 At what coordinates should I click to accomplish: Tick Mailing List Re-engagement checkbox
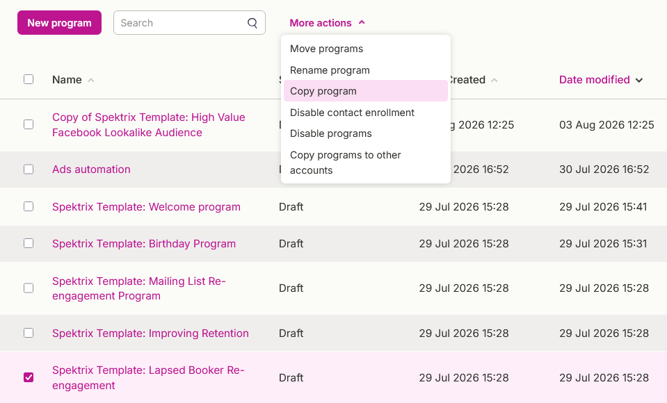[x=29, y=288]
